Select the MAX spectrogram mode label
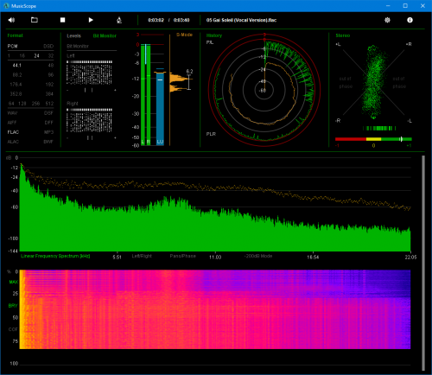 point(13,282)
